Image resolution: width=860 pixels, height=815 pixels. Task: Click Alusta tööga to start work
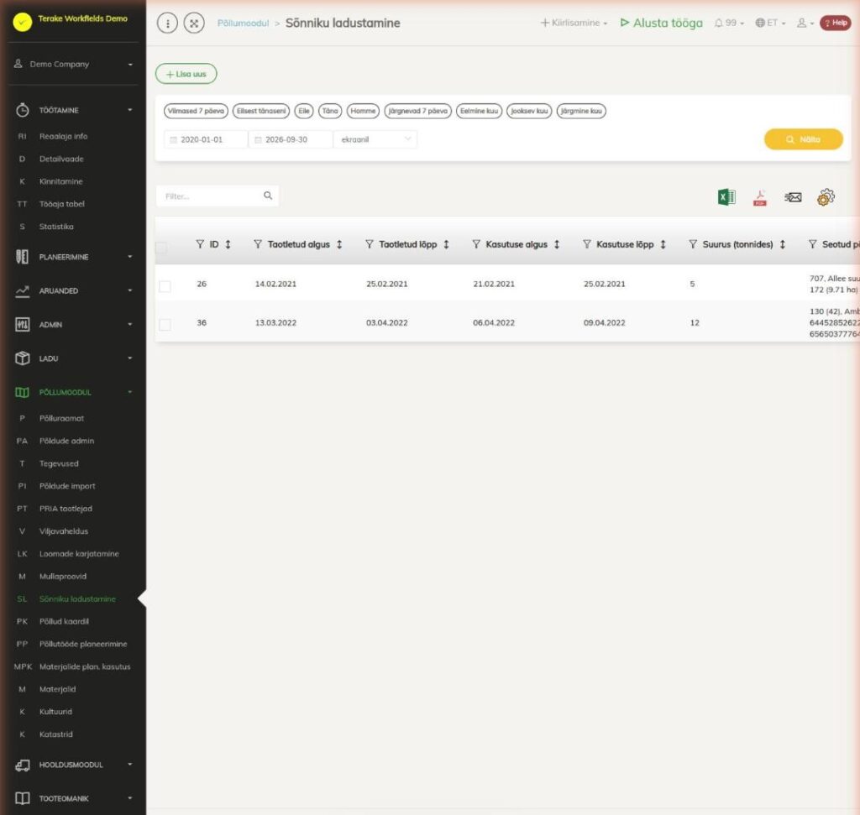point(662,23)
